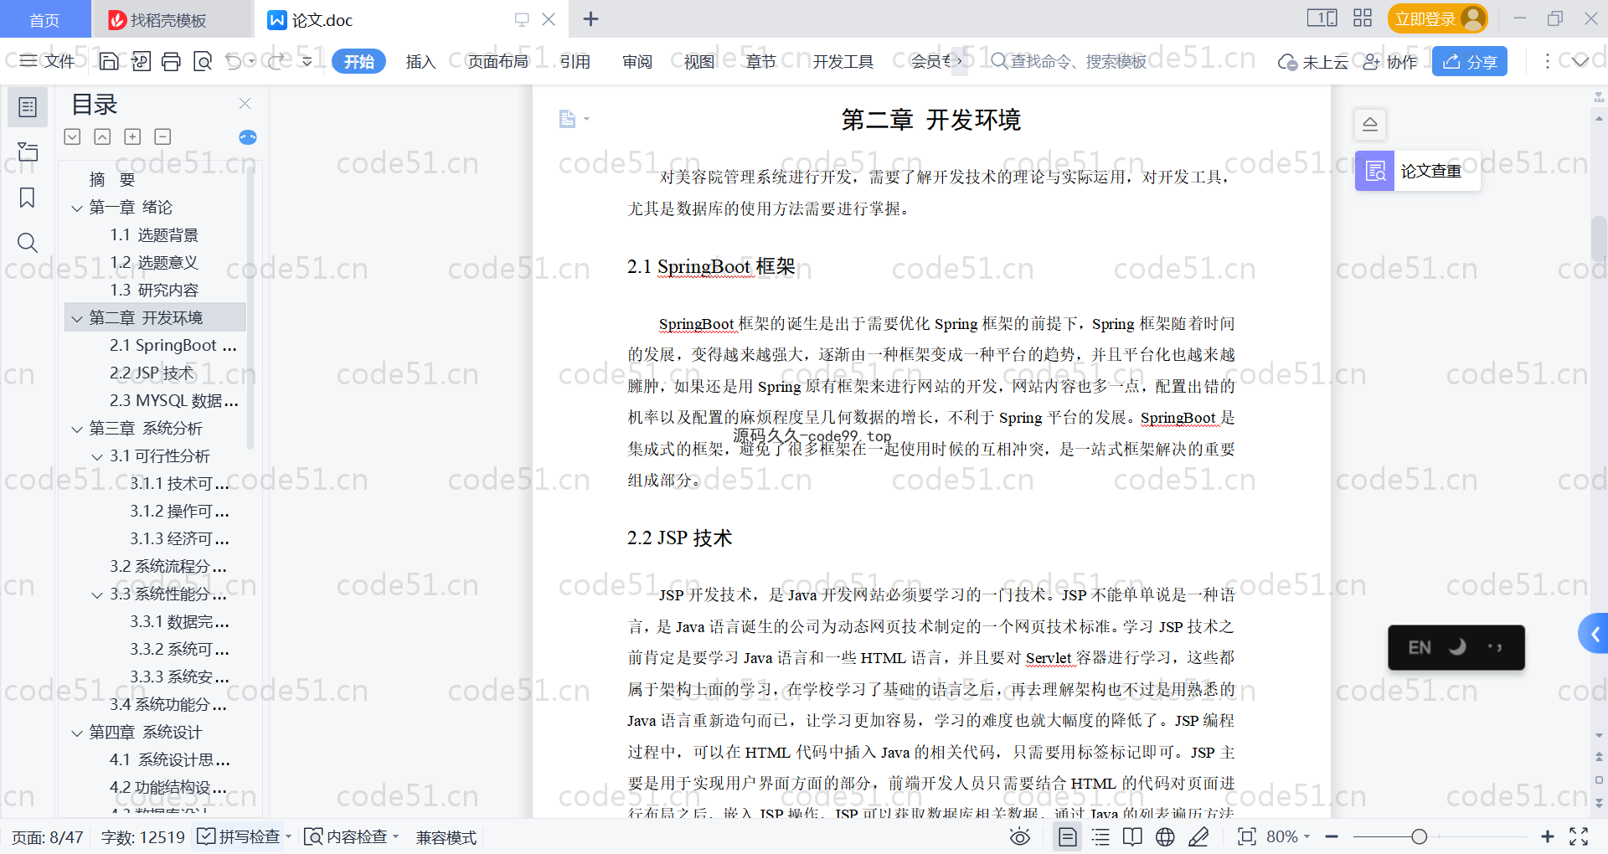Click the document page icon near heading
The width and height of the screenshot is (1608, 854).
pyautogui.click(x=568, y=119)
